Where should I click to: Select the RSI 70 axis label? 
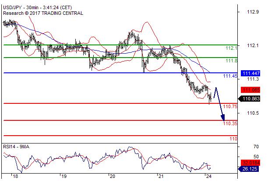pyautogui.click(x=256, y=147)
